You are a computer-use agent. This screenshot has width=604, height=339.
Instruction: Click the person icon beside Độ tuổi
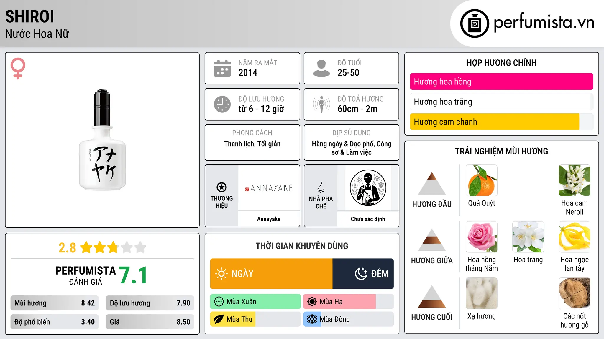click(321, 68)
